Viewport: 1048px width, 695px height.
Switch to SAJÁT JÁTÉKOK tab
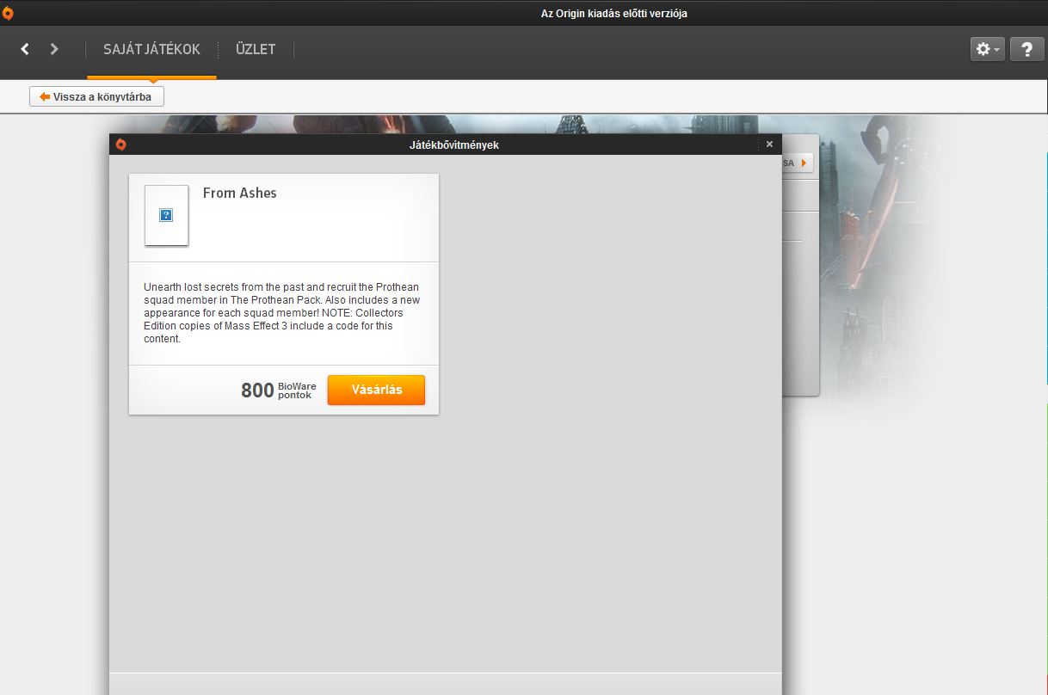tap(151, 50)
